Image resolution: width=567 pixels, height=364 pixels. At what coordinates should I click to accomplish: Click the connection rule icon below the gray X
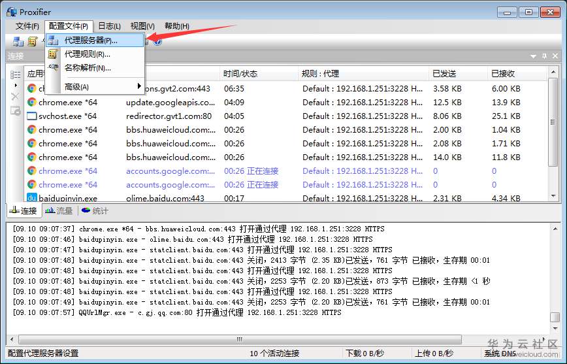click(x=15, y=110)
